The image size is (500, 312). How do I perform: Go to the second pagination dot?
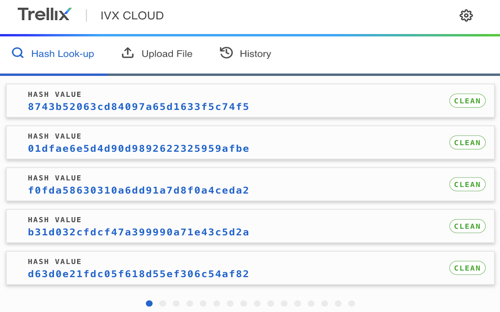coord(163,303)
